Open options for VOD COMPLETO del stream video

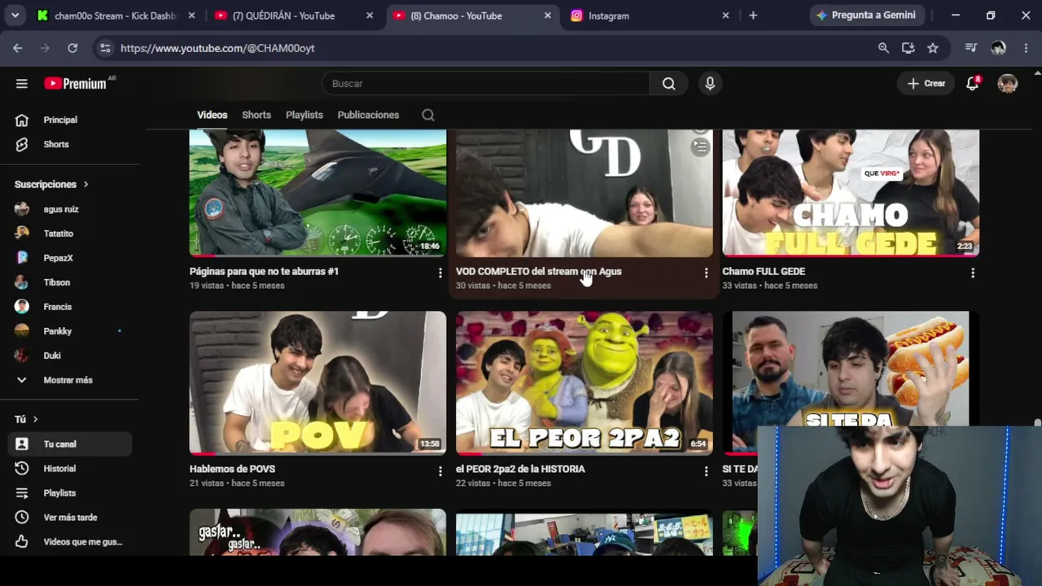706,273
